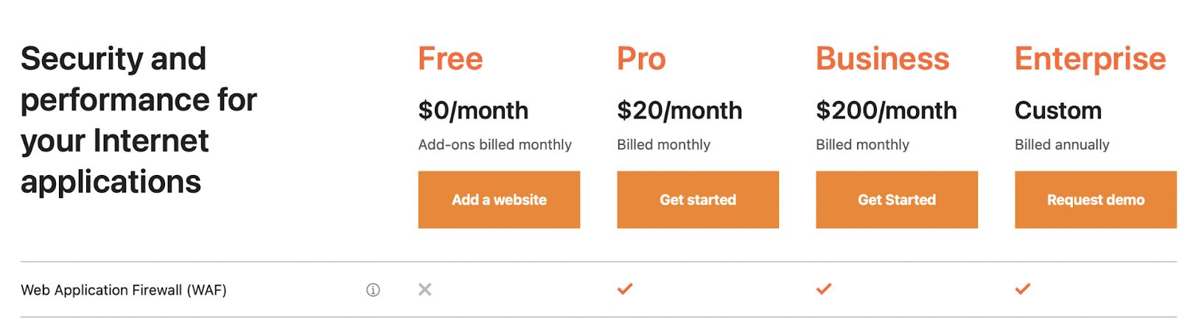This screenshot has width=1179, height=320.
Task: Click the Custom pricing text under Enterprise
Action: pyautogui.click(x=1058, y=110)
